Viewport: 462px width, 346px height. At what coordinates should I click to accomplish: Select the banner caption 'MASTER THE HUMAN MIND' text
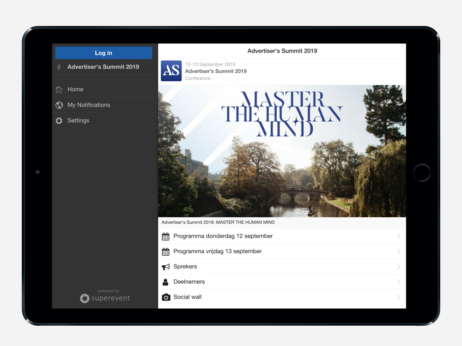(x=245, y=222)
